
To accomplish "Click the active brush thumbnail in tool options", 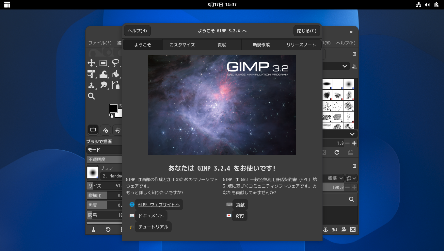I will [93, 172].
